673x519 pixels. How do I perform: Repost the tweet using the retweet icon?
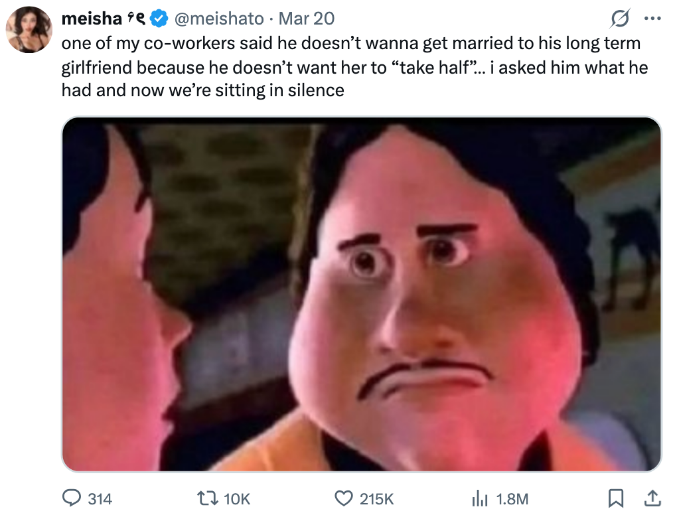click(207, 498)
